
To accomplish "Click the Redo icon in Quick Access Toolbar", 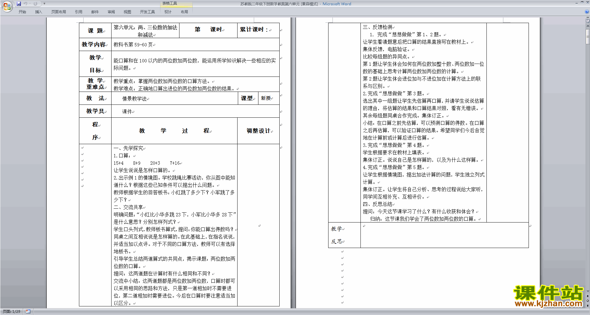I will (35, 4).
